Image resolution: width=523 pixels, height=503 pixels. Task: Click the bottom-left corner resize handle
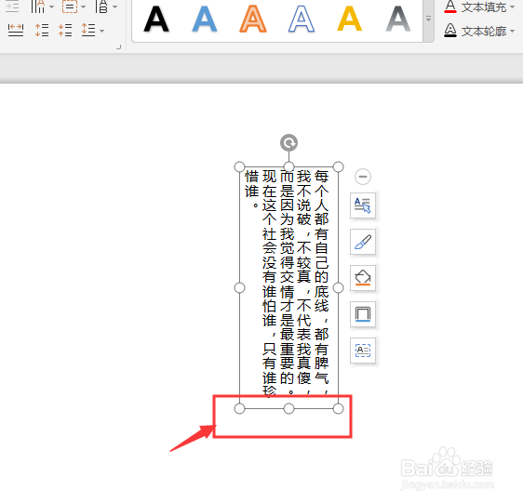point(239,409)
